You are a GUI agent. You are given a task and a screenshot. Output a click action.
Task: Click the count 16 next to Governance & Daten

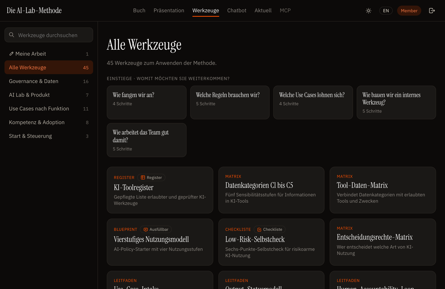pos(86,81)
